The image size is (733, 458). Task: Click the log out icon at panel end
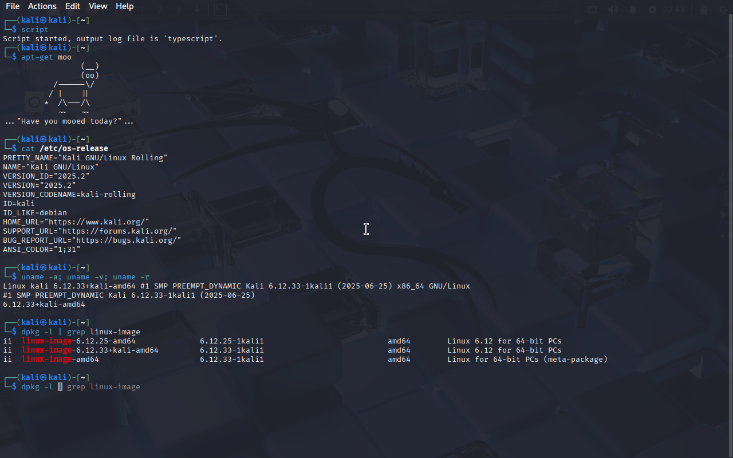[x=724, y=10]
